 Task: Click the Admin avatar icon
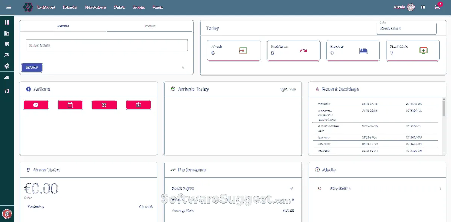tap(411, 7)
